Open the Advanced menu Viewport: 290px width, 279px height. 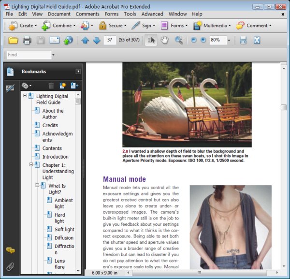pyautogui.click(x=152, y=14)
